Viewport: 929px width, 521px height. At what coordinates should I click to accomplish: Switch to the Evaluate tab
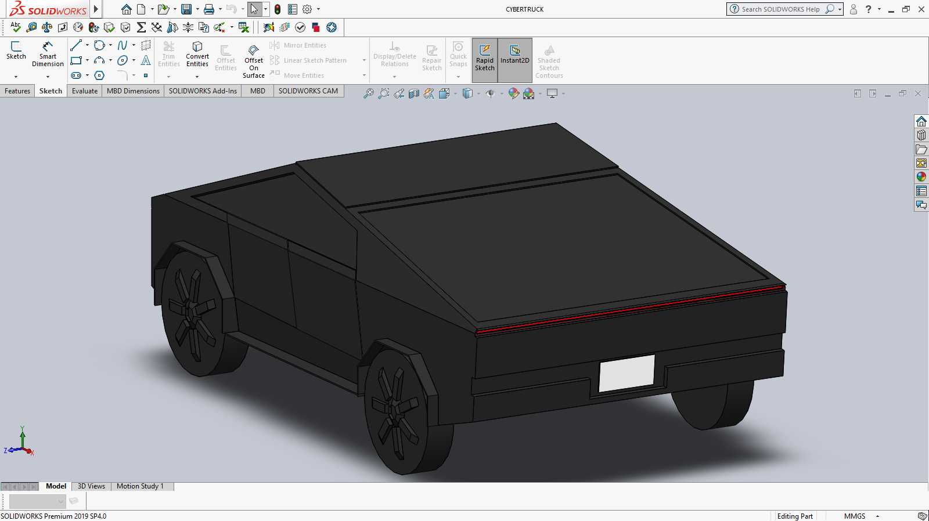click(x=85, y=91)
